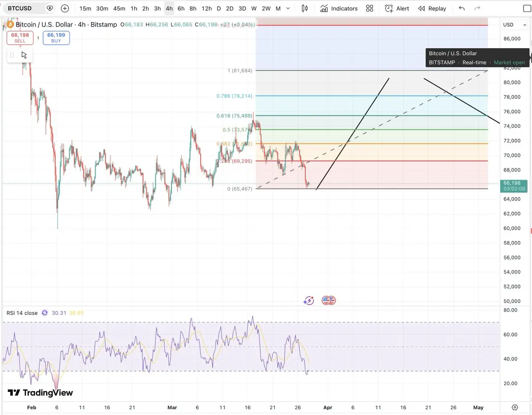
Task: Open the candlestick chart type selector
Action: [305, 8]
